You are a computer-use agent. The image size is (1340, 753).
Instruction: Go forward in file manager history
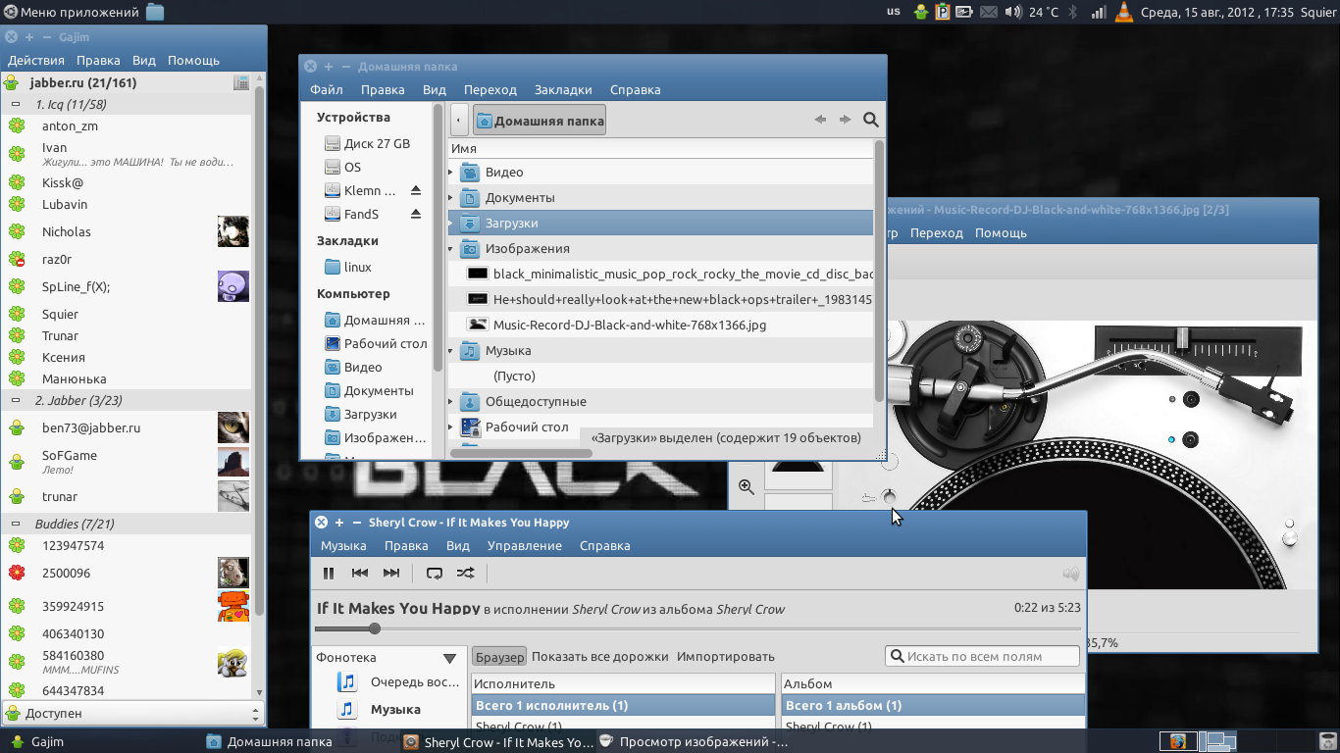pos(845,120)
